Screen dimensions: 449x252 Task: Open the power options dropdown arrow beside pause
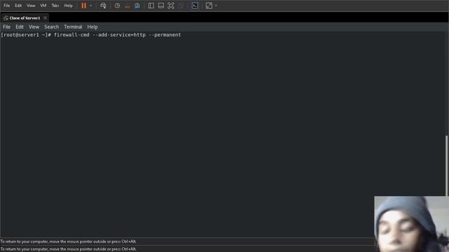click(91, 6)
